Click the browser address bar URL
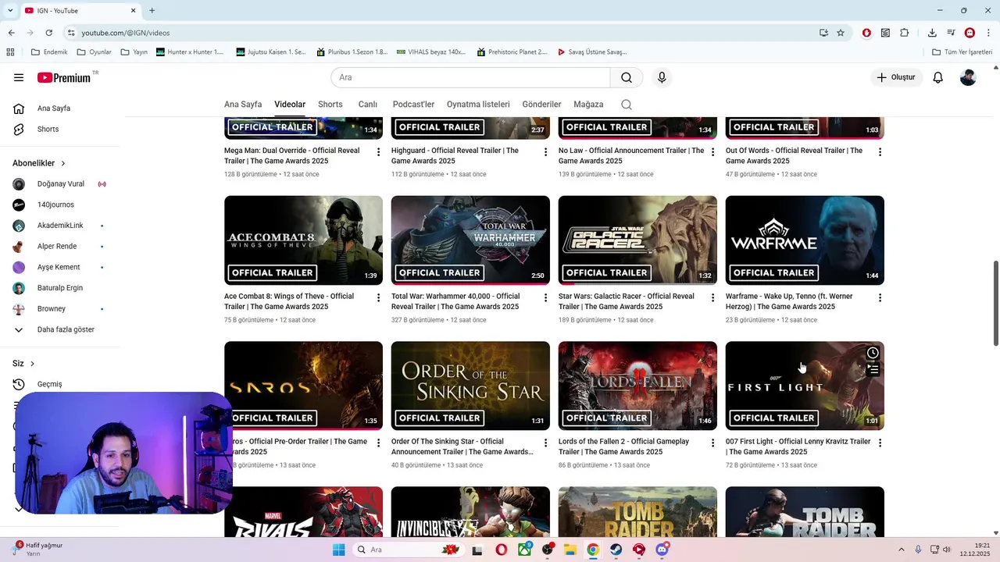The image size is (1000, 562). [x=126, y=33]
